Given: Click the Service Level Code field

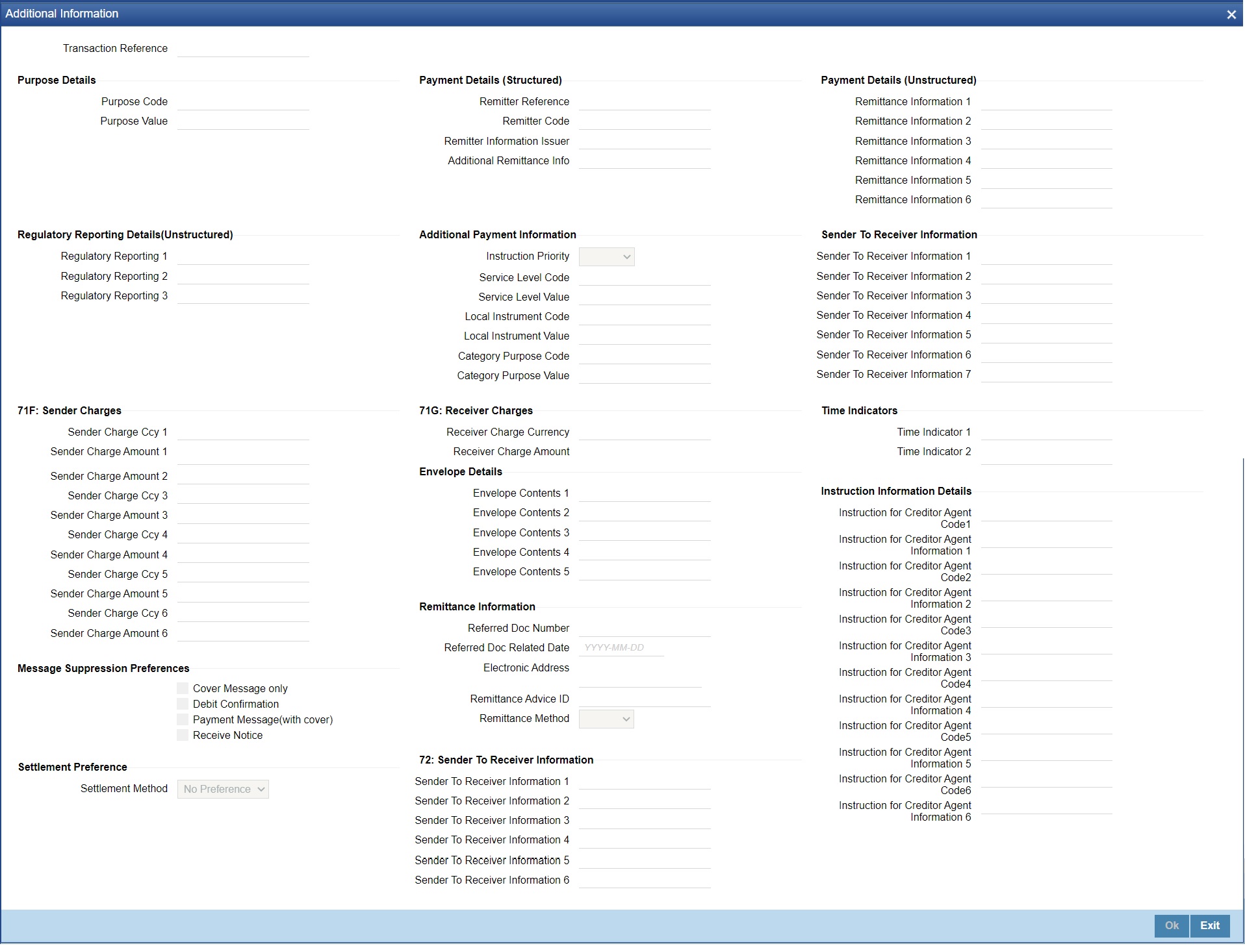Looking at the screenshot, I should 645,277.
